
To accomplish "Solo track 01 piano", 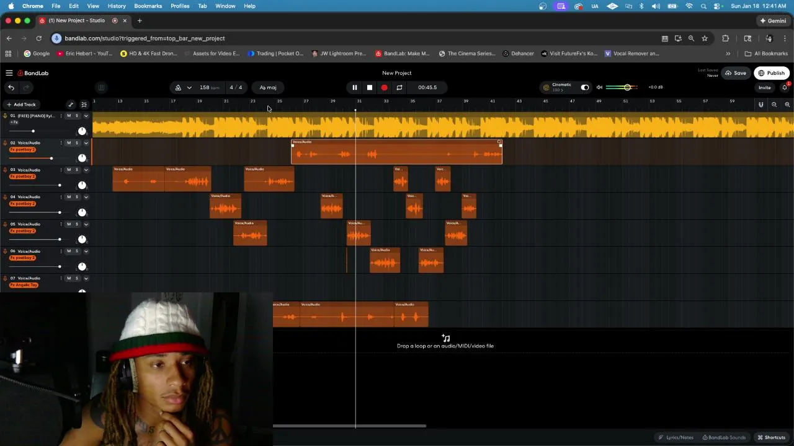I will click(77, 116).
